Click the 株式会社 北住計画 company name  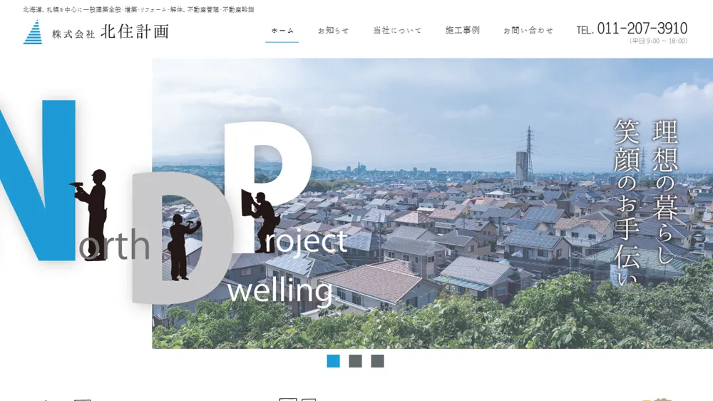(x=111, y=32)
